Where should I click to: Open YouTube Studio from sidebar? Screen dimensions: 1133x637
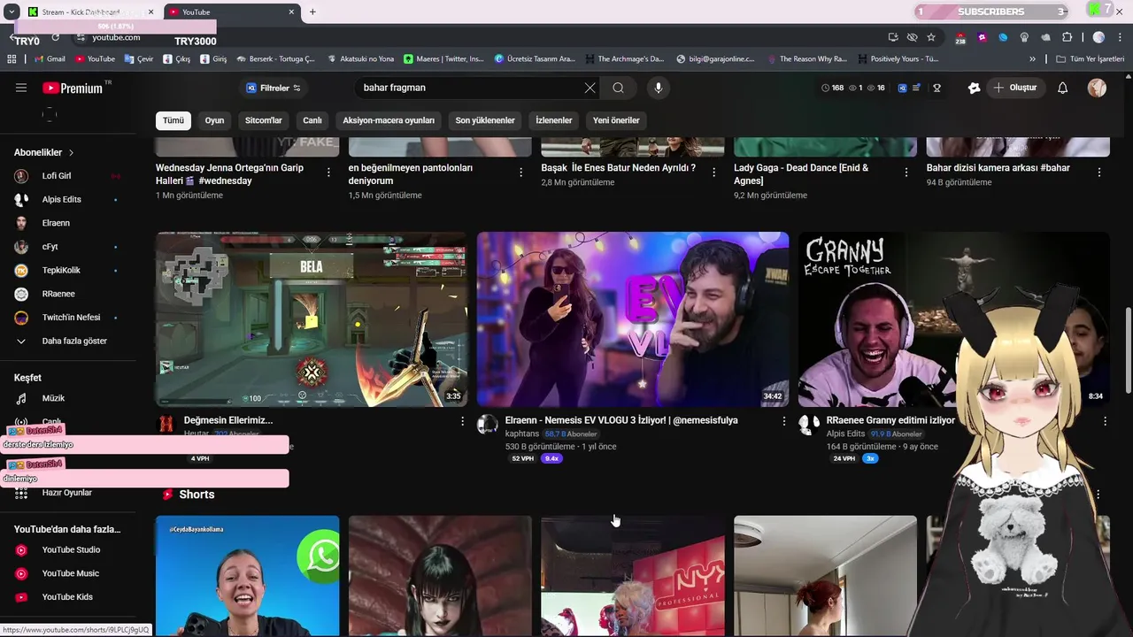[73, 549]
